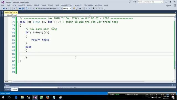Switch to the Output tab
The image size is (177, 100).
point(14,90)
